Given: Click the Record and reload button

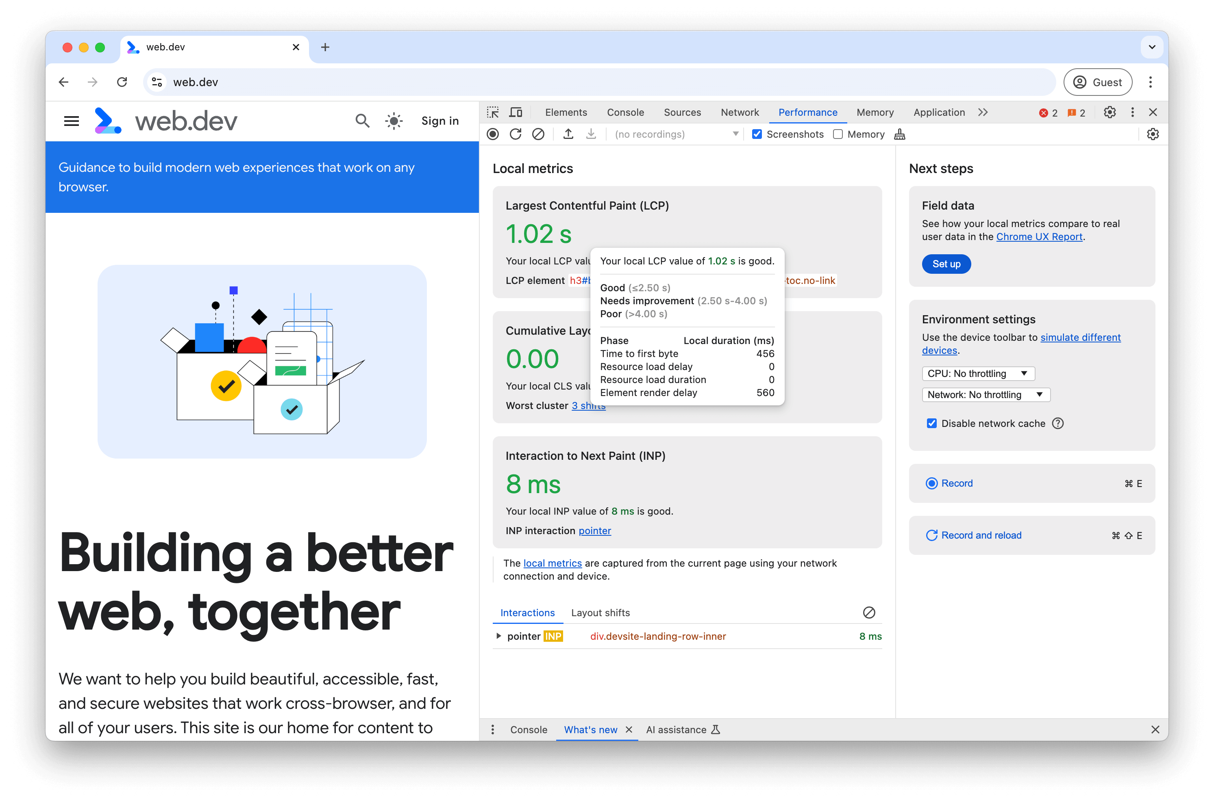Looking at the screenshot, I should click(974, 535).
